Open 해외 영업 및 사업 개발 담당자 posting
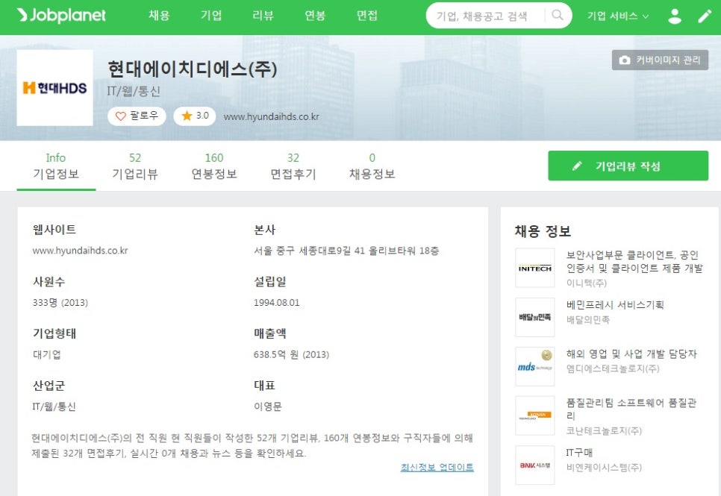 631,354
